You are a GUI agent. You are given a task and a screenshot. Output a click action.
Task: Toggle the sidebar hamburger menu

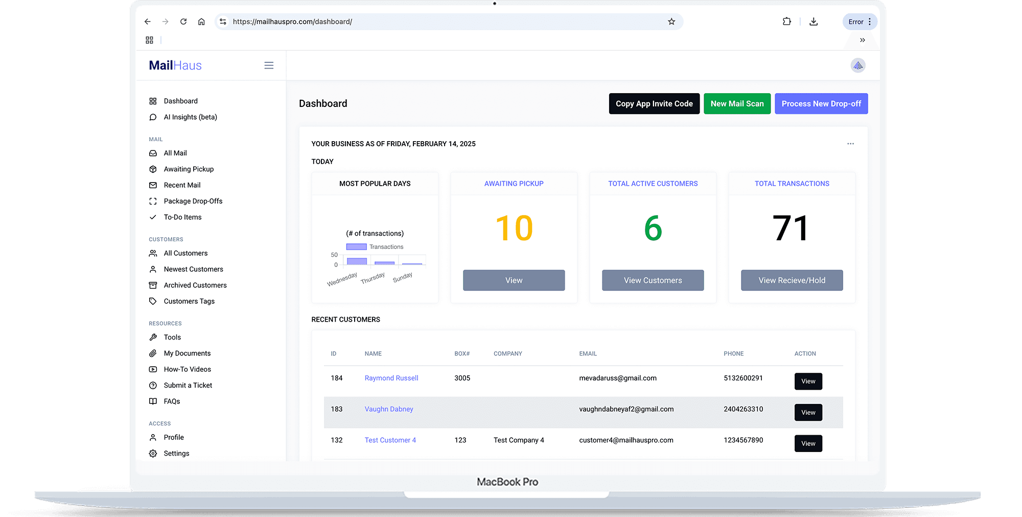tap(269, 65)
